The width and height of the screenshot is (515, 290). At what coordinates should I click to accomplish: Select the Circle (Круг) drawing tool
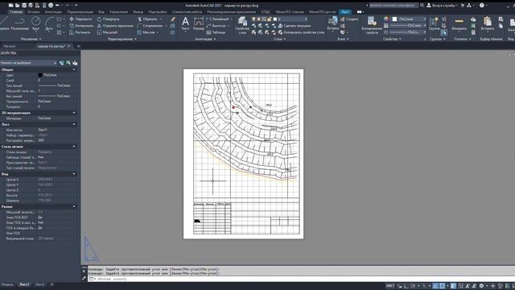pos(35,23)
